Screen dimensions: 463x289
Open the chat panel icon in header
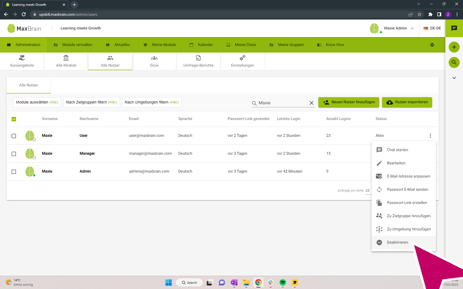(454, 28)
